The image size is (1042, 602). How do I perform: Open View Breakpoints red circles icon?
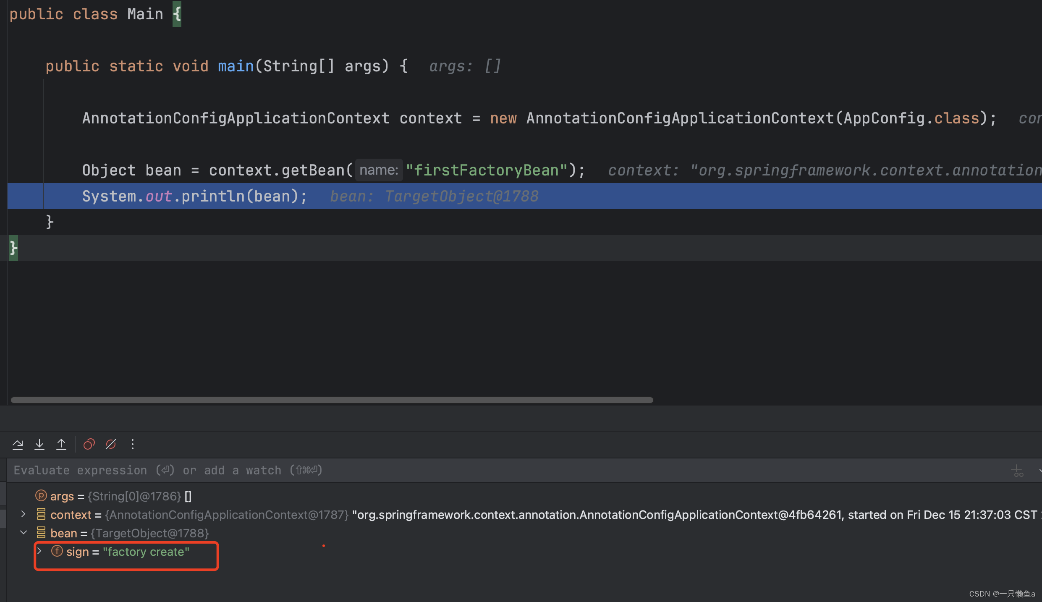coord(89,444)
